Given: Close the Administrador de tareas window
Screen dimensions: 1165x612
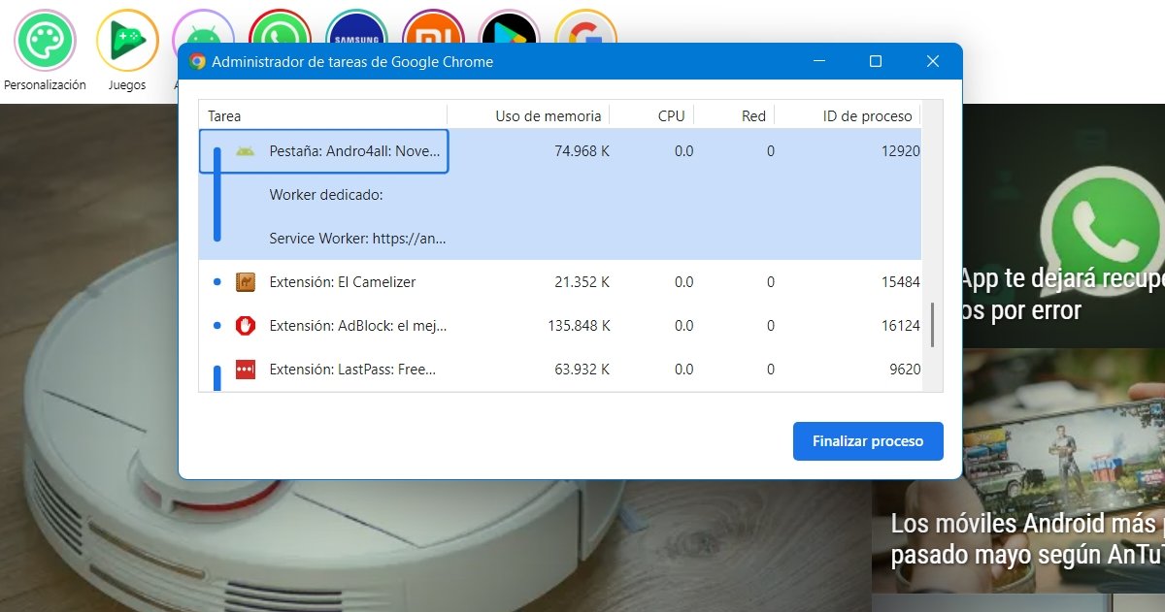Looking at the screenshot, I should click(933, 61).
